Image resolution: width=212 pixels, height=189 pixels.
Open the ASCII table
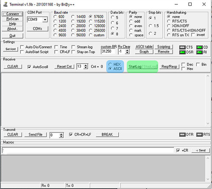pos(144,47)
